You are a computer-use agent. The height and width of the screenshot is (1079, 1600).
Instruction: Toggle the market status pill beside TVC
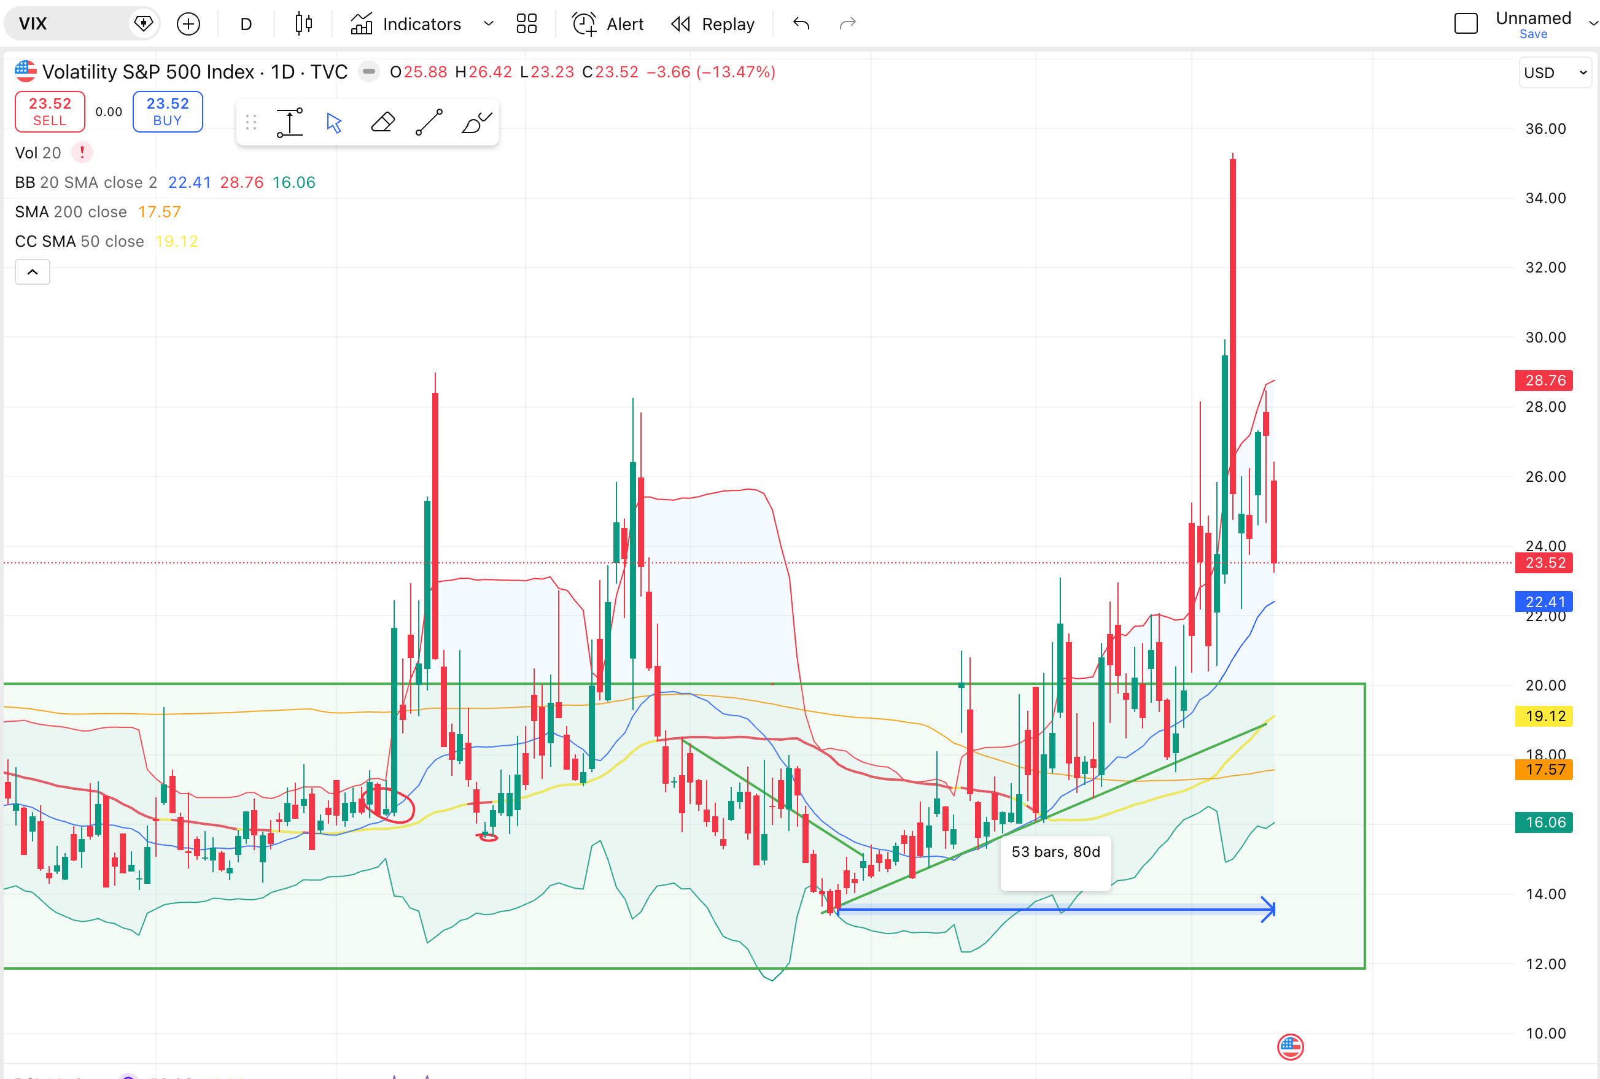click(369, 72)
